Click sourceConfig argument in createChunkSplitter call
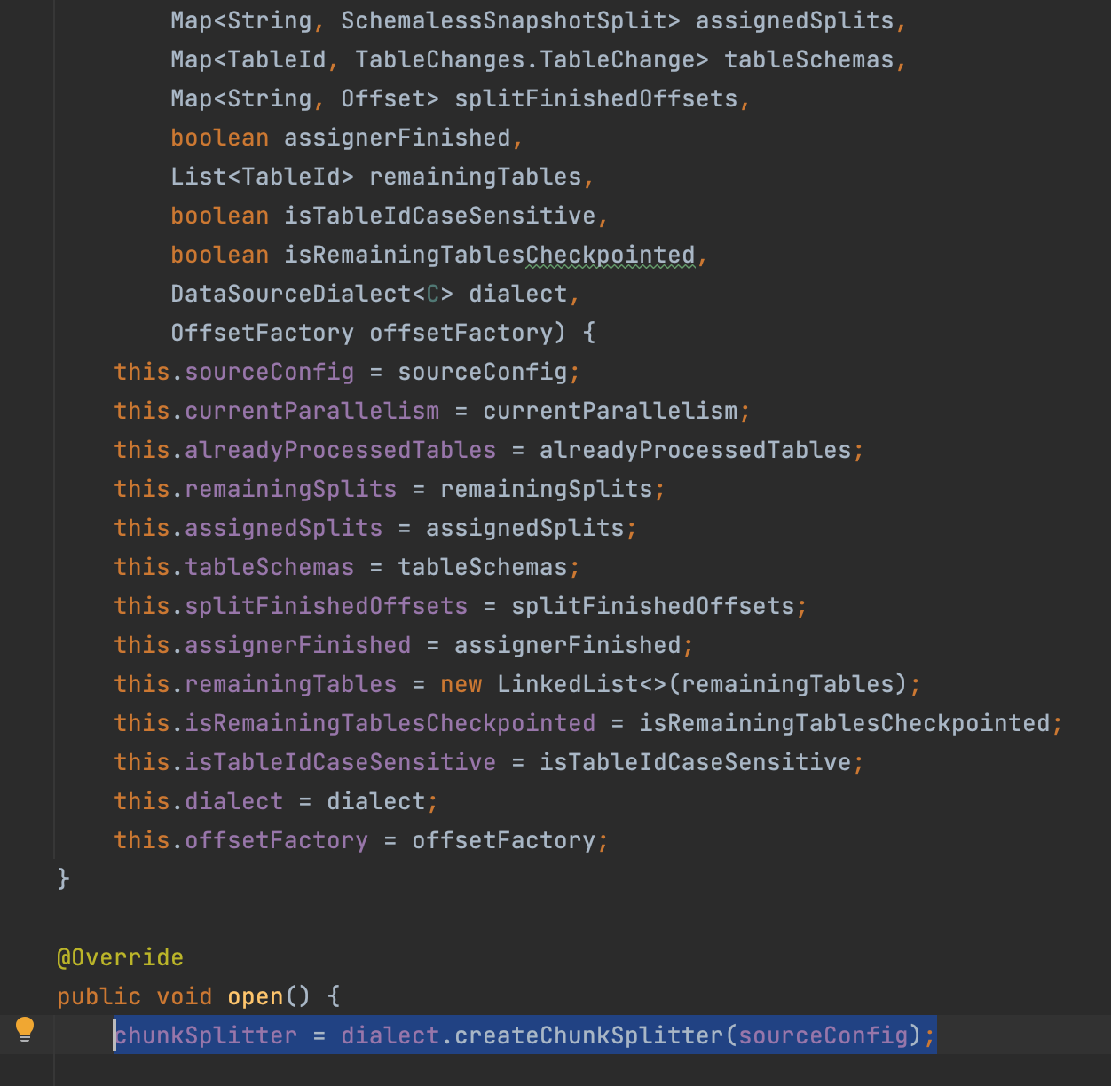 click(823, 1035)
